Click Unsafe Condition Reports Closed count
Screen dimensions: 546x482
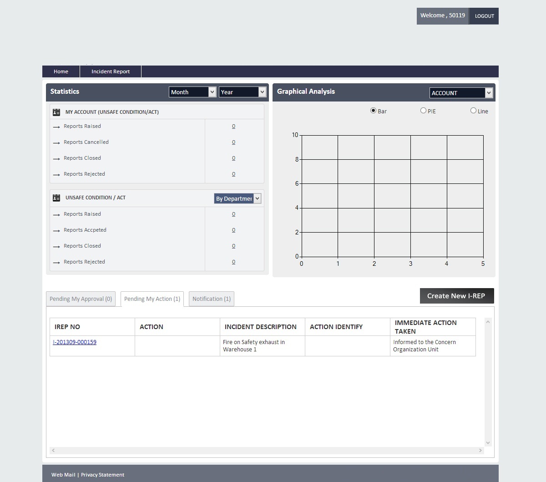(x=233, y=246)
